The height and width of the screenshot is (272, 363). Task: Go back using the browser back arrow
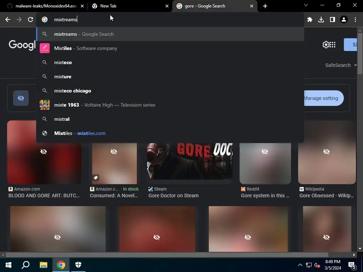(x=8, y=20)
